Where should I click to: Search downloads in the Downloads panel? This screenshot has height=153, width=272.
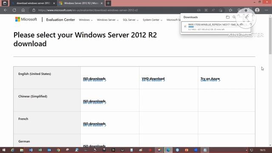[234, 17]
